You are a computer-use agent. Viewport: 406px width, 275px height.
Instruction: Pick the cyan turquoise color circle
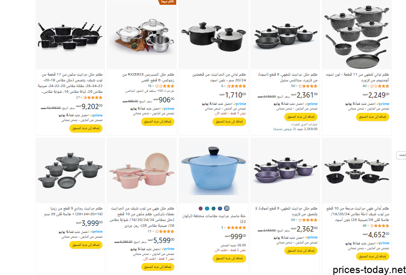tap(207, 208)
